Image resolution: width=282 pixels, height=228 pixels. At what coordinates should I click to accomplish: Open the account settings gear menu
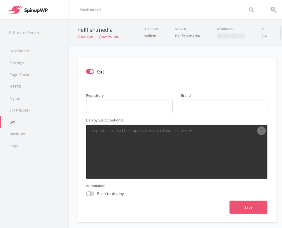[273, 10]
